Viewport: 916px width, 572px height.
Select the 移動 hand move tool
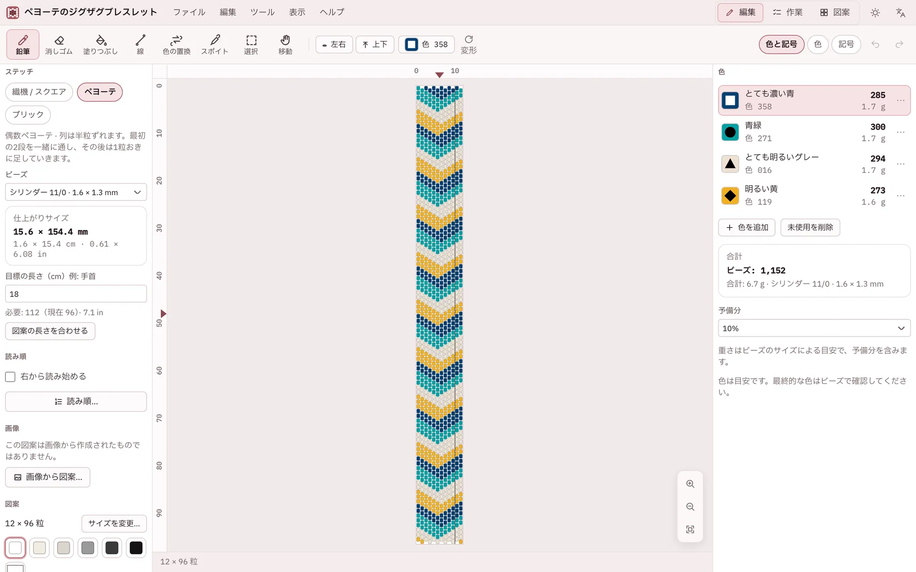(x=285, y=44)
